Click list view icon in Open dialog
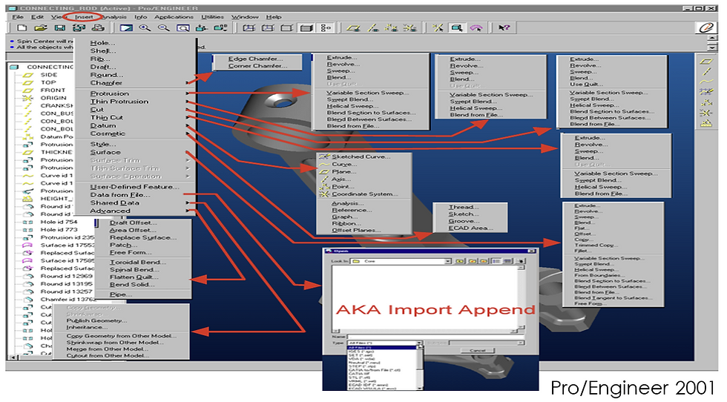The height and width of the screenshot is (402, 727). coord(496,261)
